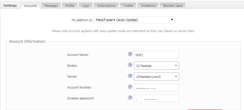Open the Blocked users tab

tap(173, 6)
